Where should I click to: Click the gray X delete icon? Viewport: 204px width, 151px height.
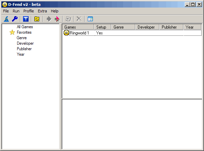(79, 19)
